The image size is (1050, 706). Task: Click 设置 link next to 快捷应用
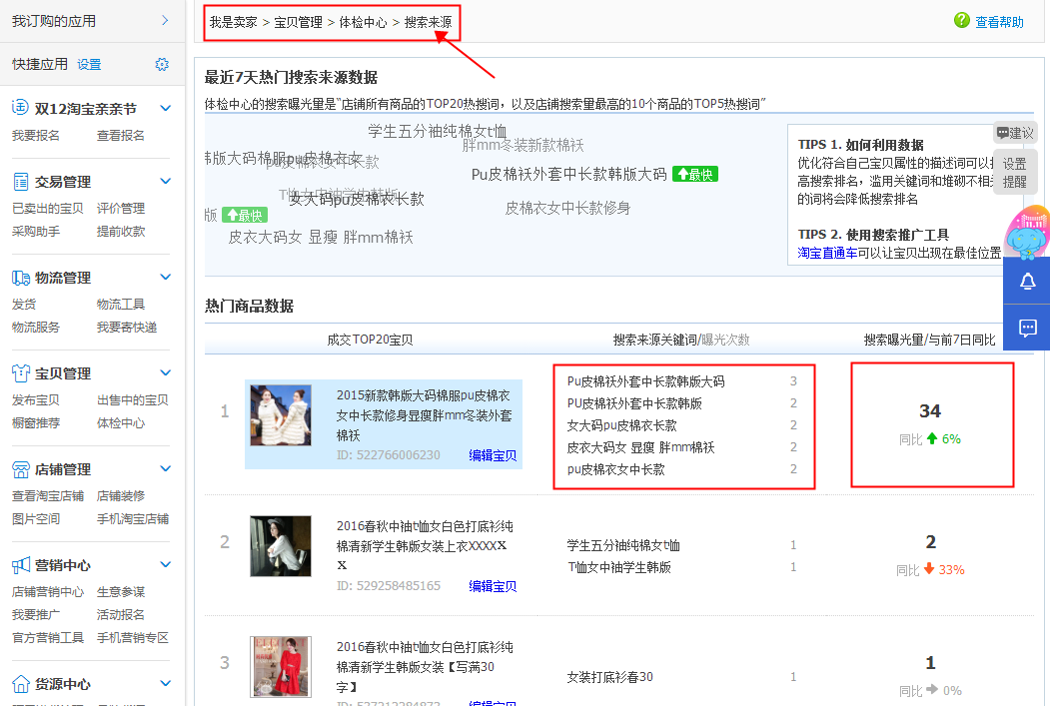tap(89, 64)
